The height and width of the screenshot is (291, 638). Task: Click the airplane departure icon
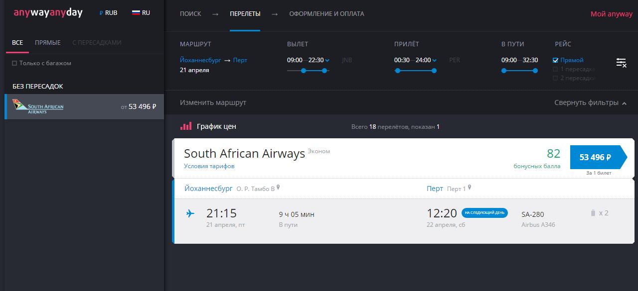(190, 213)
